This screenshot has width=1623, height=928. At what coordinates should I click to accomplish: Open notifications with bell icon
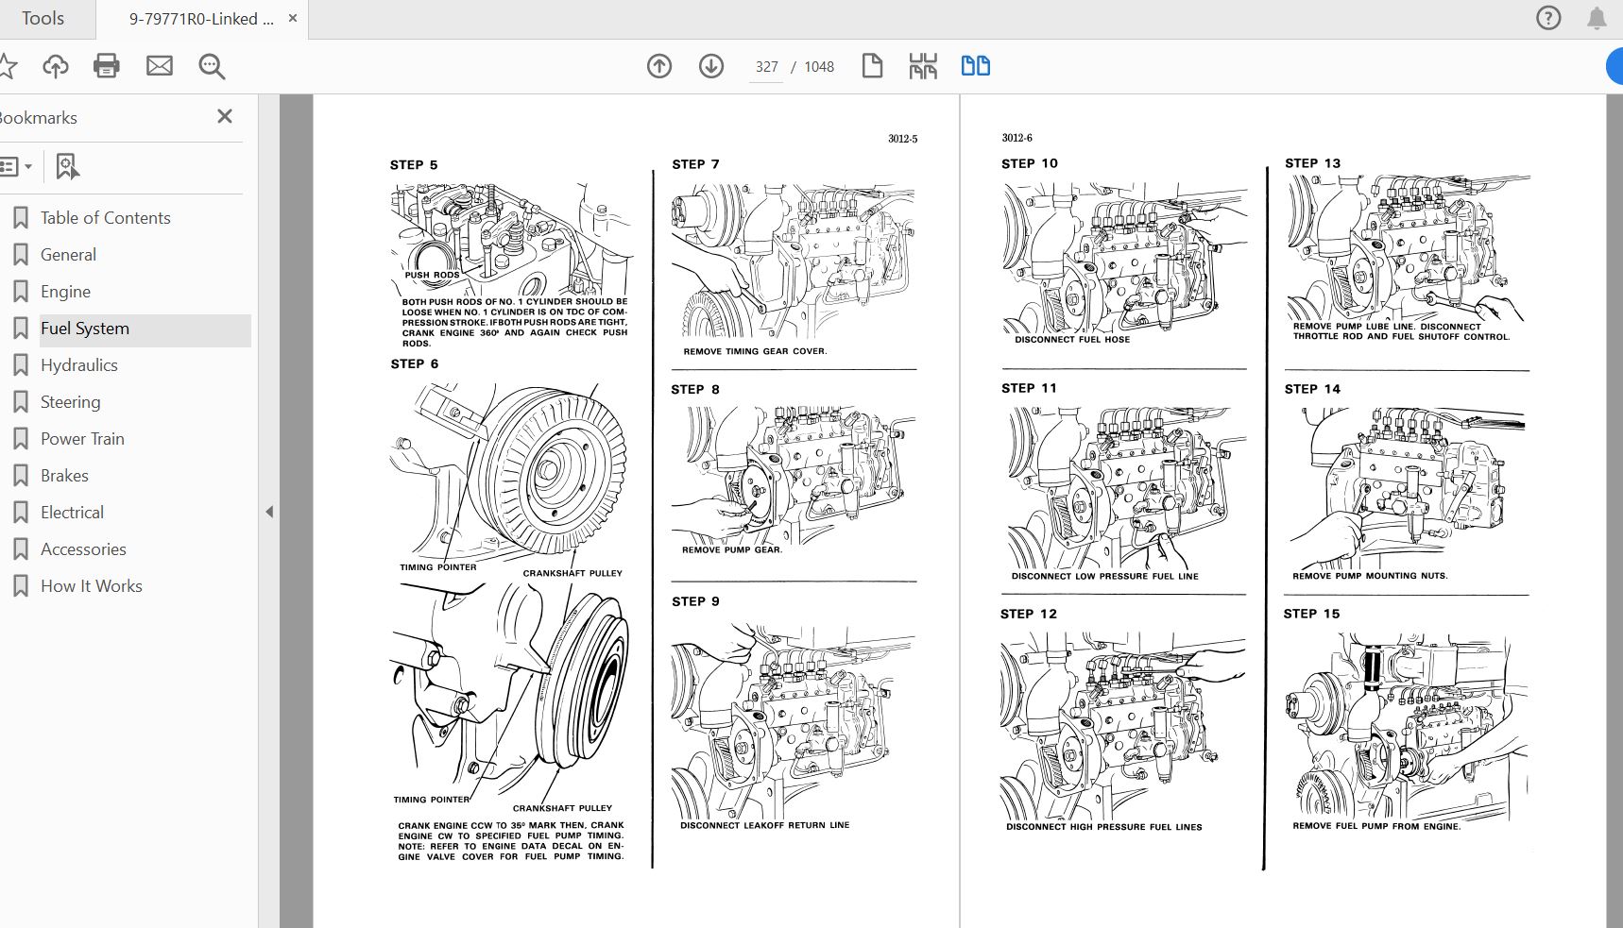point(1598,18)
